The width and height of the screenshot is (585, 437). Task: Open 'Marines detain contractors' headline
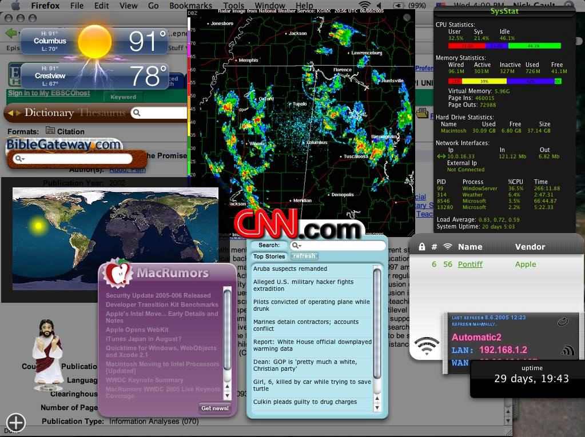pos(305,325)
